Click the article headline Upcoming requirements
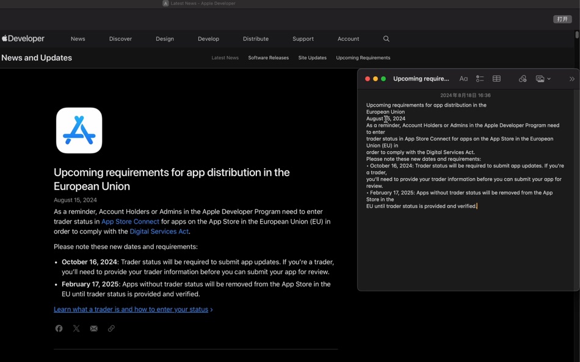580x362 pixels. point(172,179)
